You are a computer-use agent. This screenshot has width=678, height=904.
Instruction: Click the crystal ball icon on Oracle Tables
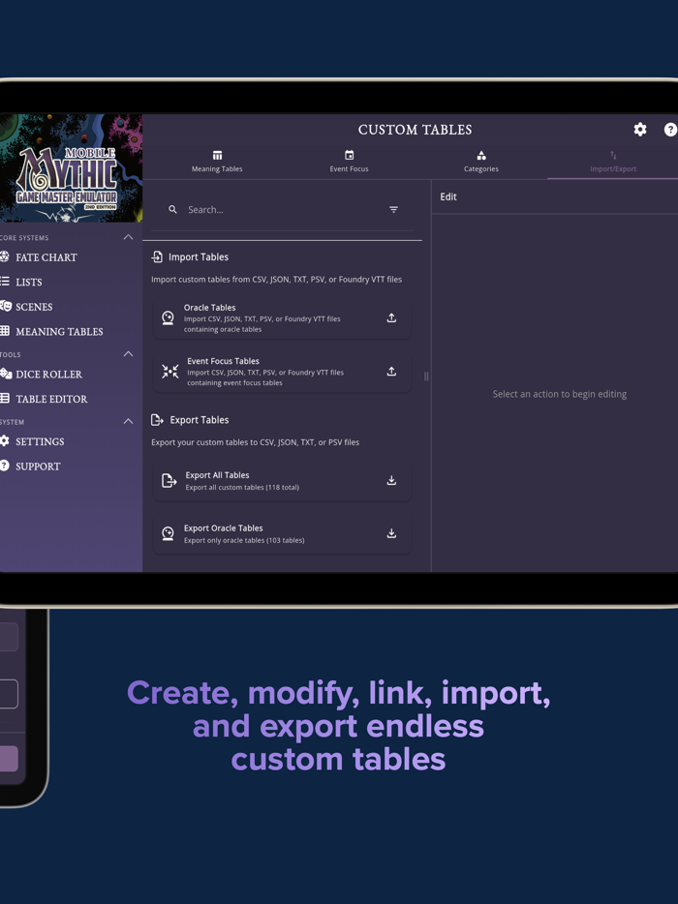pyautogui.click(x=168, y=318)
